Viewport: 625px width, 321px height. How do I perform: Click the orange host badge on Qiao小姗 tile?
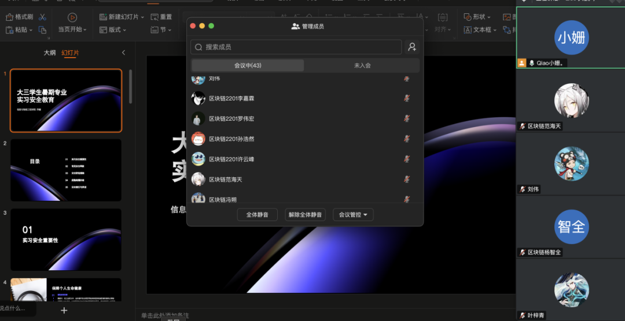click(x=521, y=63)
